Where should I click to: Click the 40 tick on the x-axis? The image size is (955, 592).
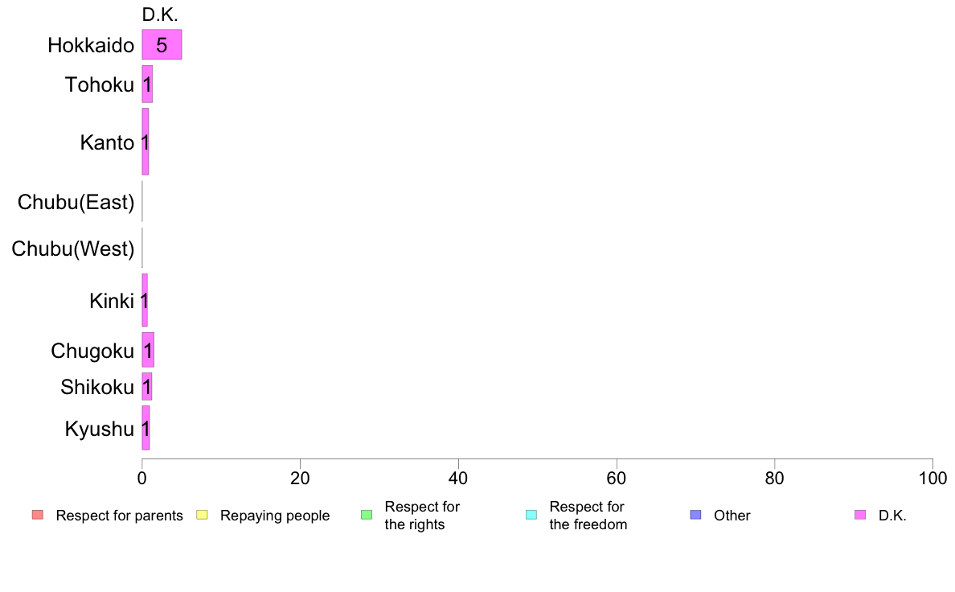[458, 478]
